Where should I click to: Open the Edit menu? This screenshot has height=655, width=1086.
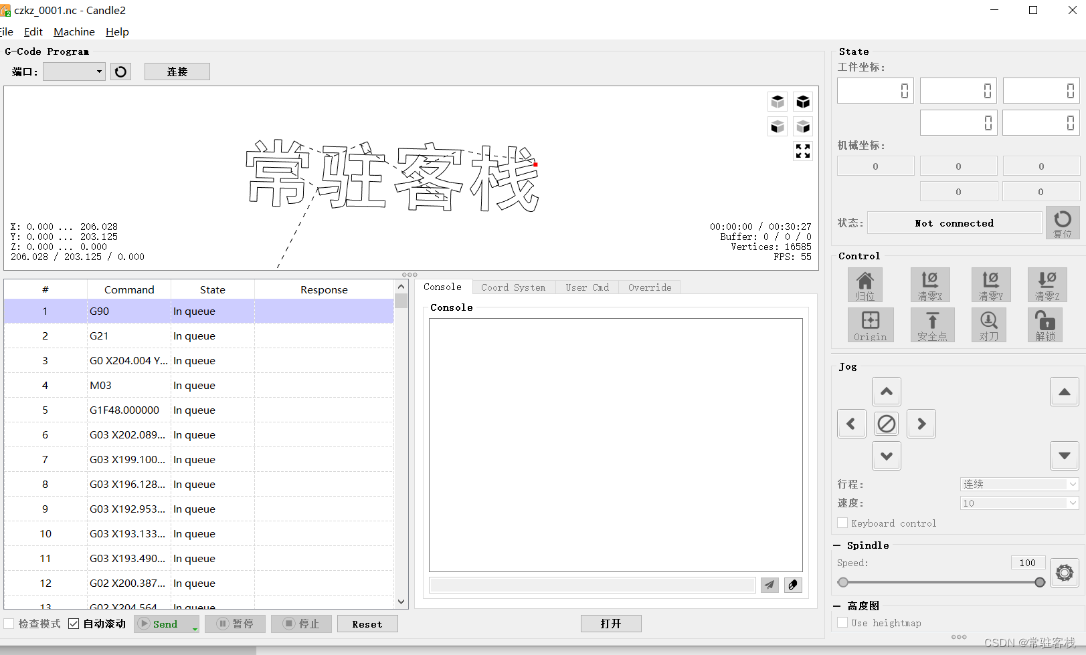click(x=33, y=32)
